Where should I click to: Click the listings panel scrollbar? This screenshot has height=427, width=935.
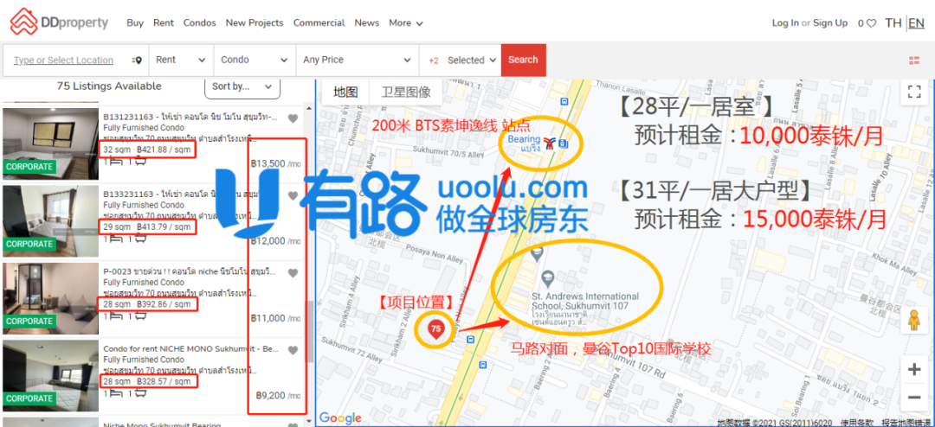[x=309, y=331]
